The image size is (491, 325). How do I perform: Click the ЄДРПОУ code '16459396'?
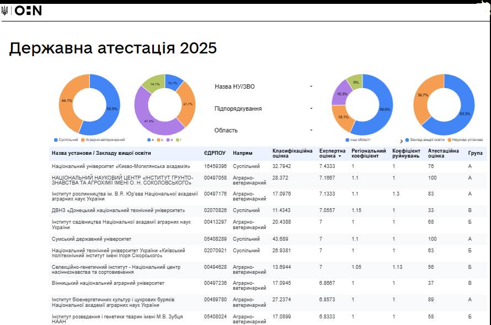pos(215,166)
